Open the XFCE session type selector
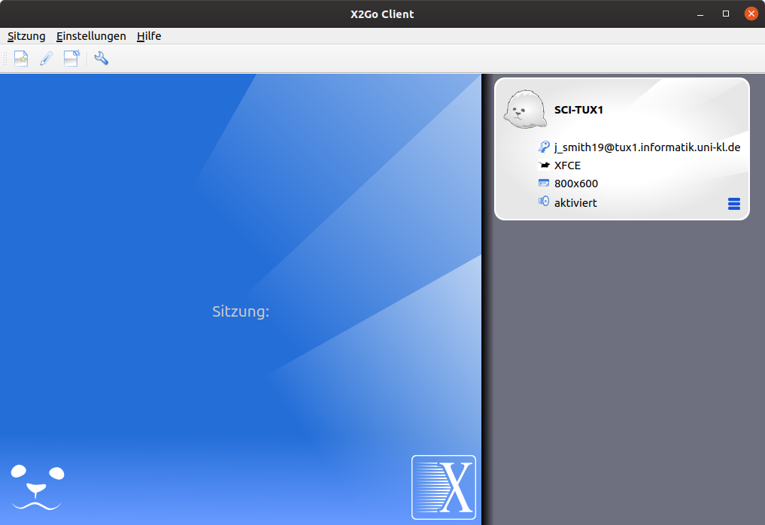Viewport: 765px width, 525px height. pos(567,166)
